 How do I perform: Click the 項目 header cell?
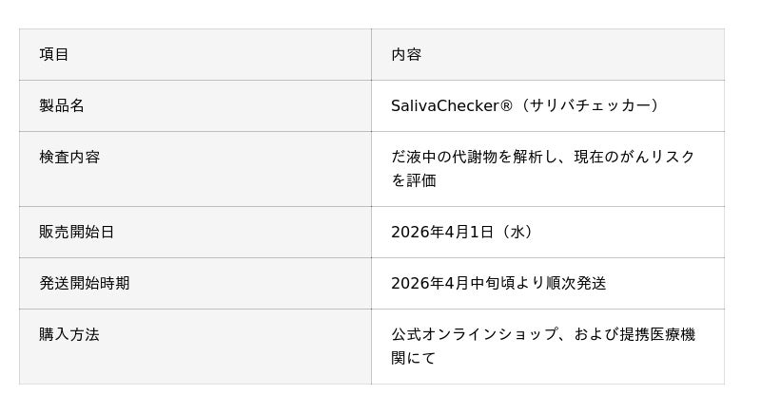[54, 55]
